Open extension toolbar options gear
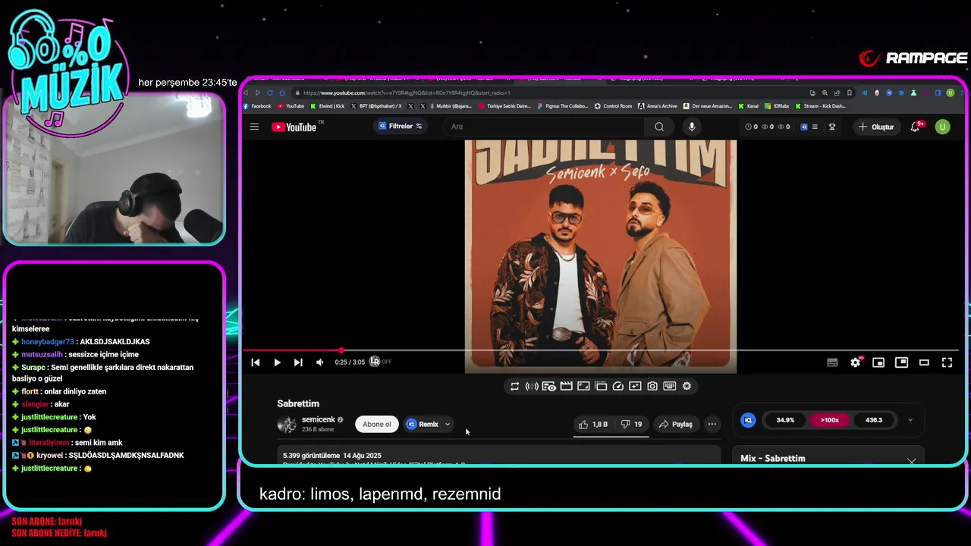 click(687, 386)
